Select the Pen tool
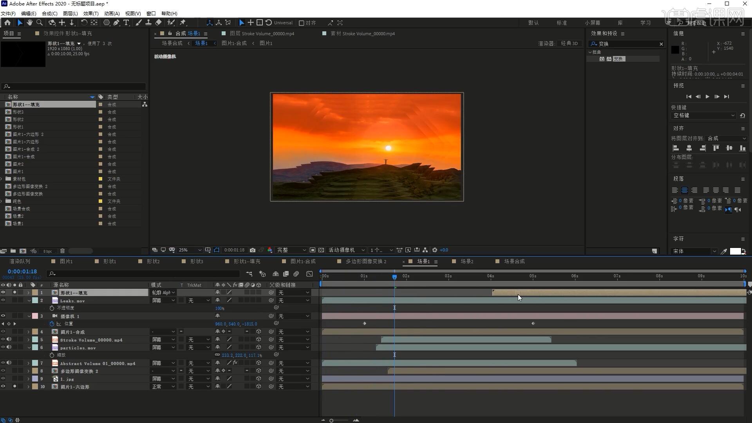Image resolution: width=752 pixels, height=423 pixels. pyautogui.click(x=116, y=23)
